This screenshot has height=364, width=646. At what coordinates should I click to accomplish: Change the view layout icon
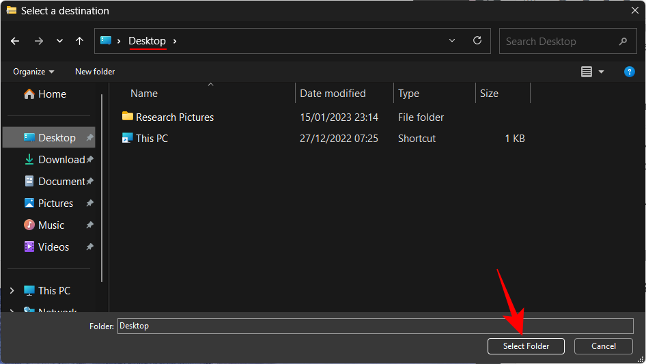pos(587,72)
